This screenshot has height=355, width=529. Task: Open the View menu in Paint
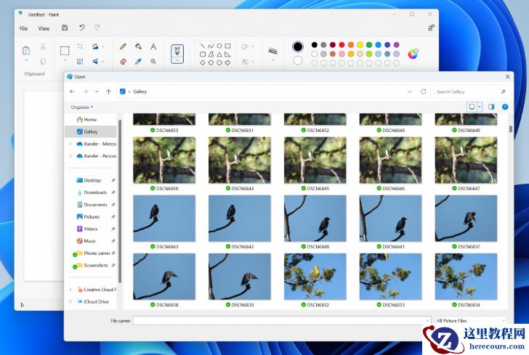tap(44, 28)
